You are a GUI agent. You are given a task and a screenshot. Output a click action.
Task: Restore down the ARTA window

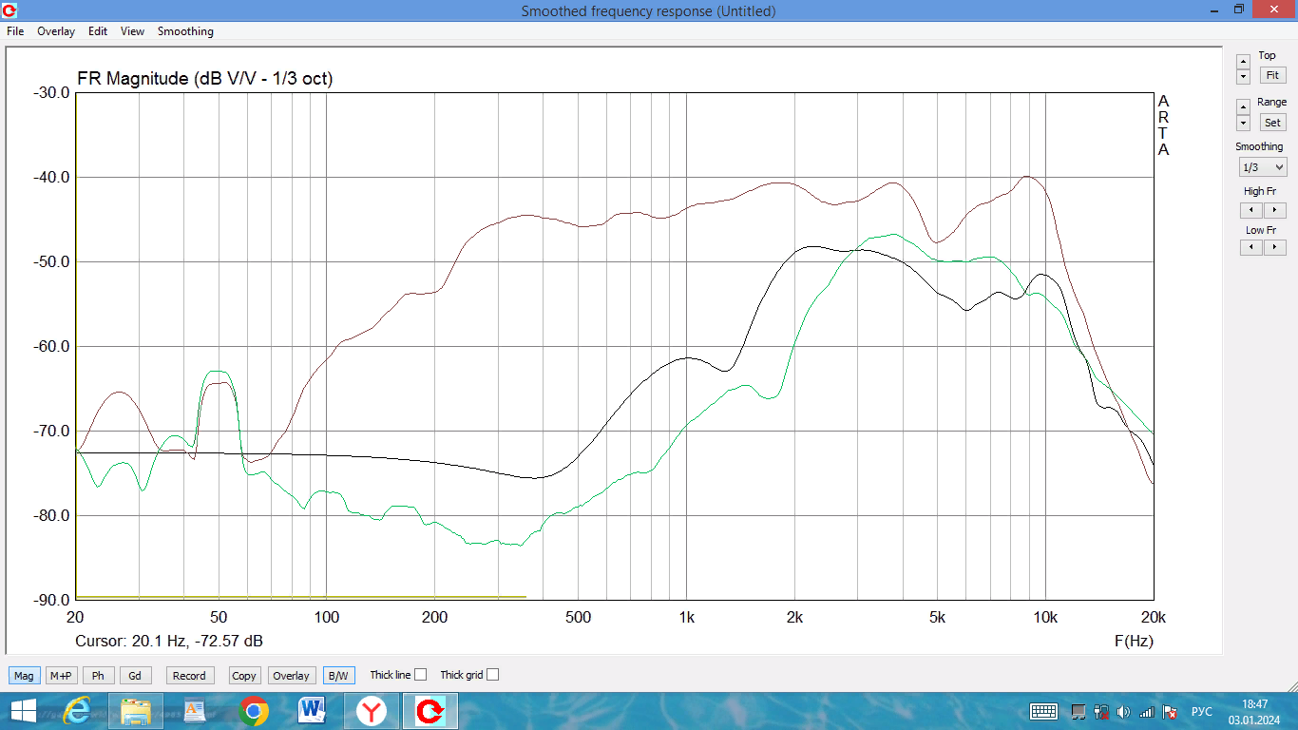pos(1238,10)
